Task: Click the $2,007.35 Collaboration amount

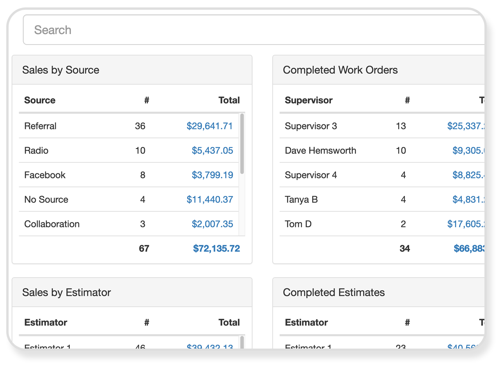Action: coord(212,224)
